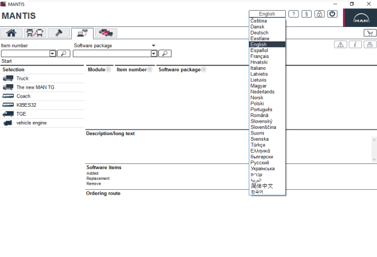Click the print button
The image size is (377, 257).
(x=370, y=45)
